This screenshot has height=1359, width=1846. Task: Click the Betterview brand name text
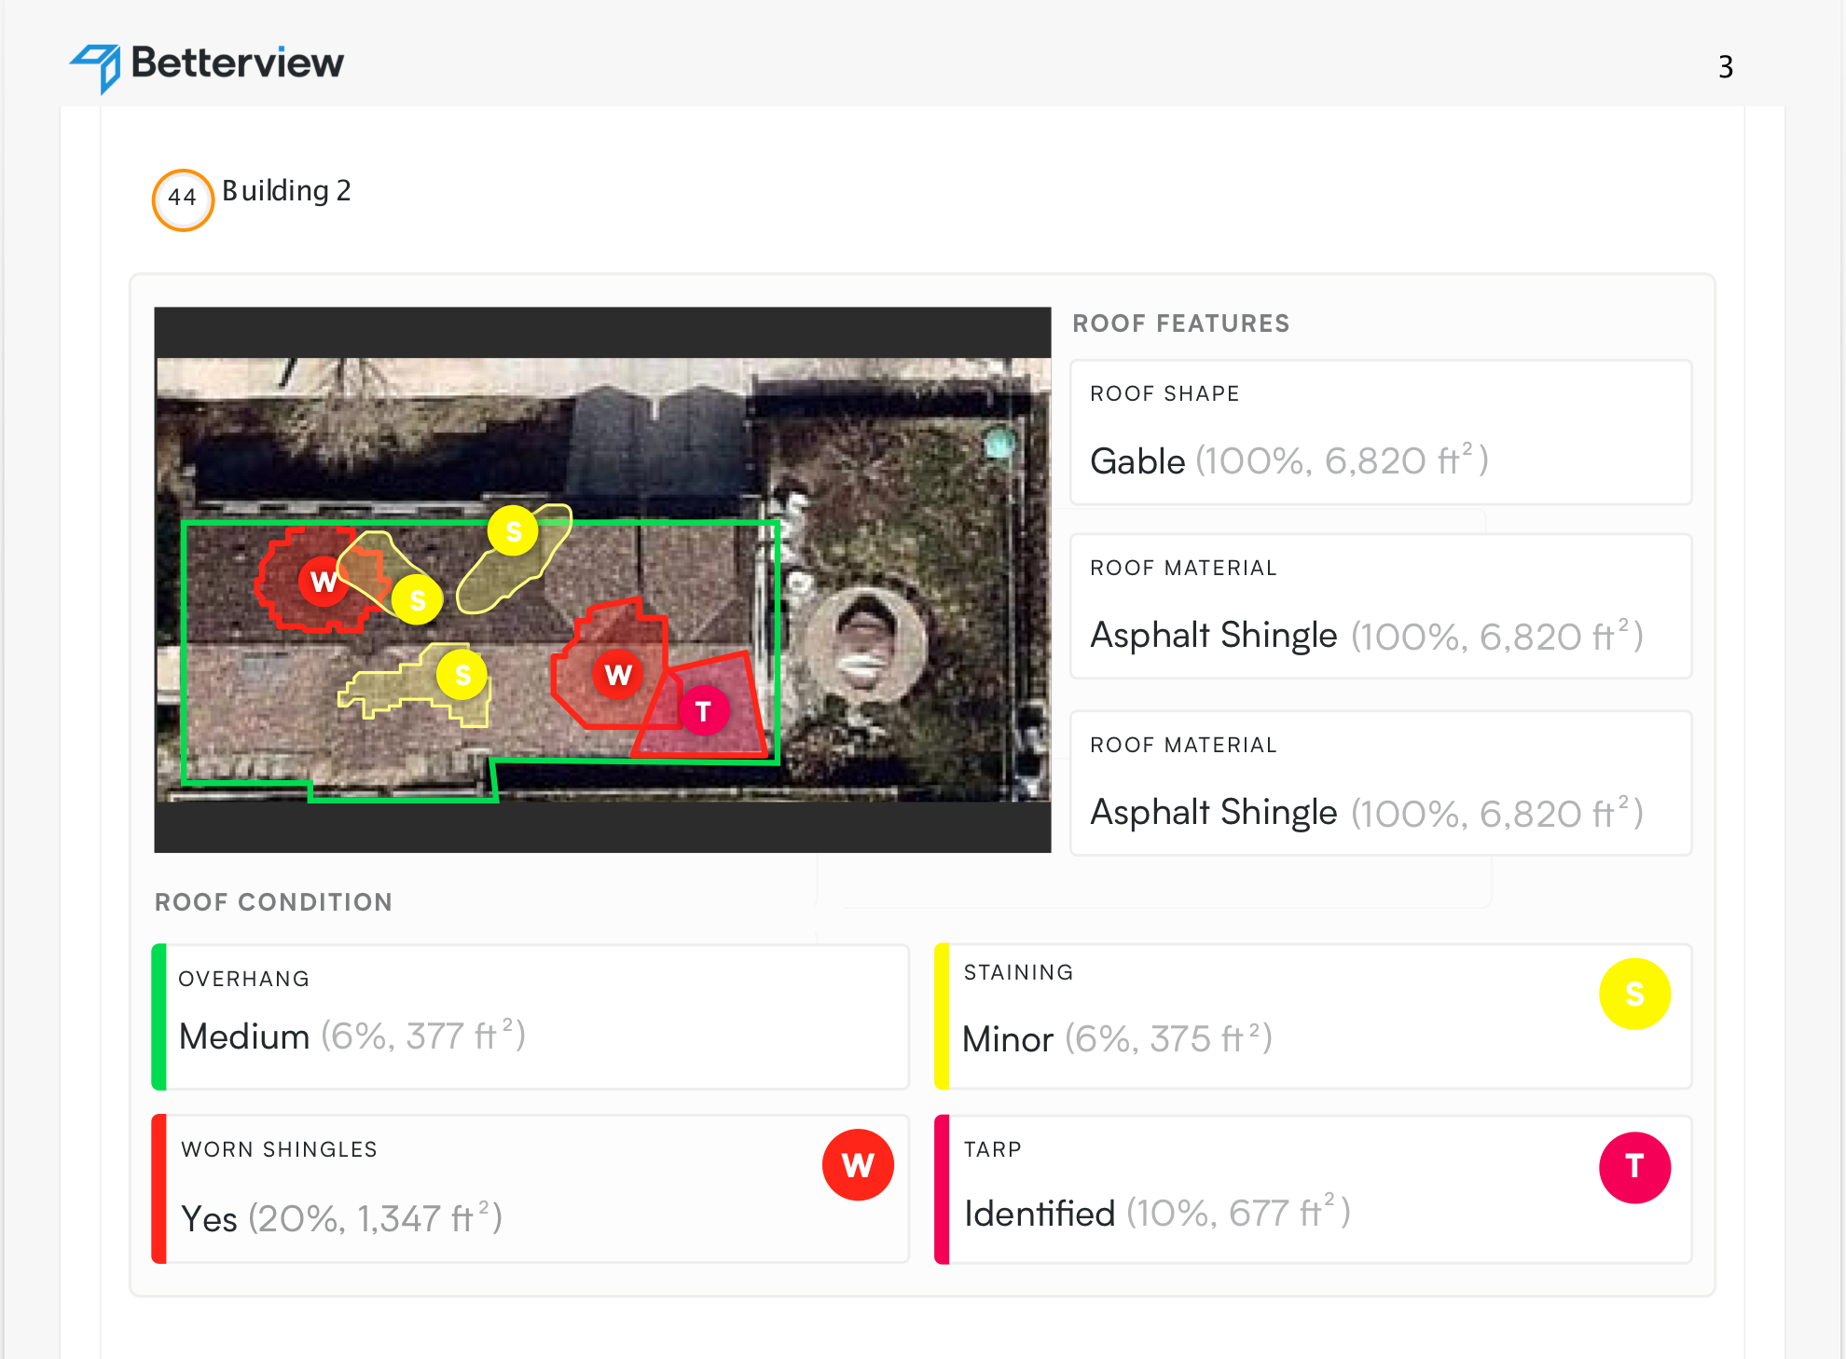coord(238,62)
